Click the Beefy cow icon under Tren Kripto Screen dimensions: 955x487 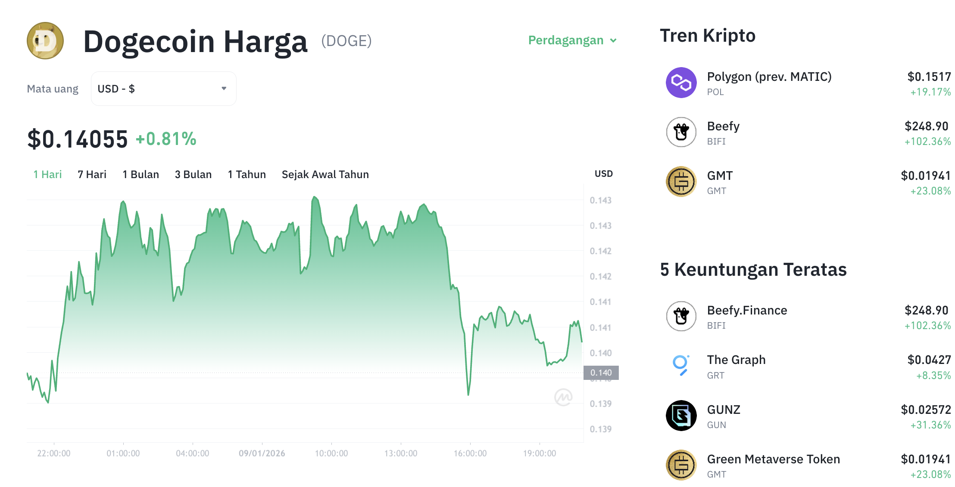click(x=681, y=133)
